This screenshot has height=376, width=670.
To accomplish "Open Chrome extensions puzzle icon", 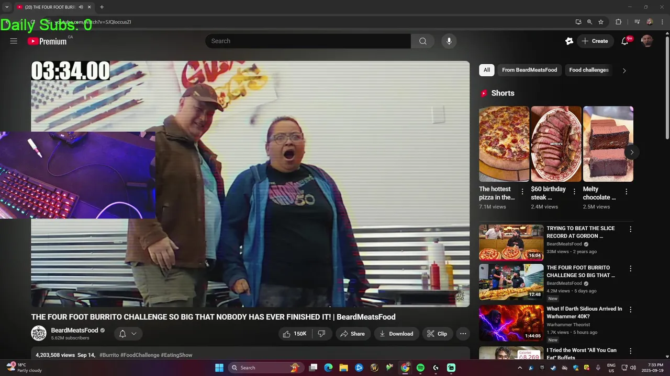I will tap(618, 22).
